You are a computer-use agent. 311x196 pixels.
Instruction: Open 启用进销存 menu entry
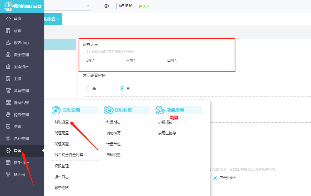point(167,133)
